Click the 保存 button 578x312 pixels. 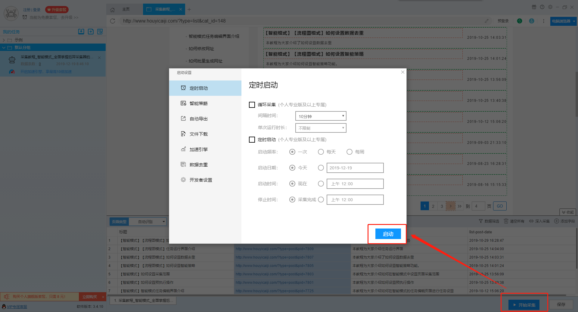pos(561,304)
